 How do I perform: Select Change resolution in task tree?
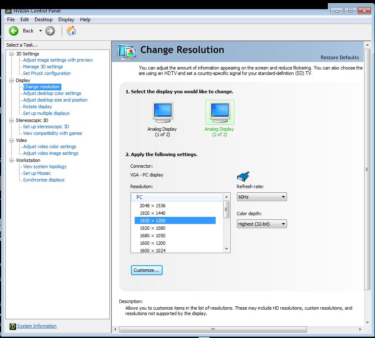(x=41, y=87)
